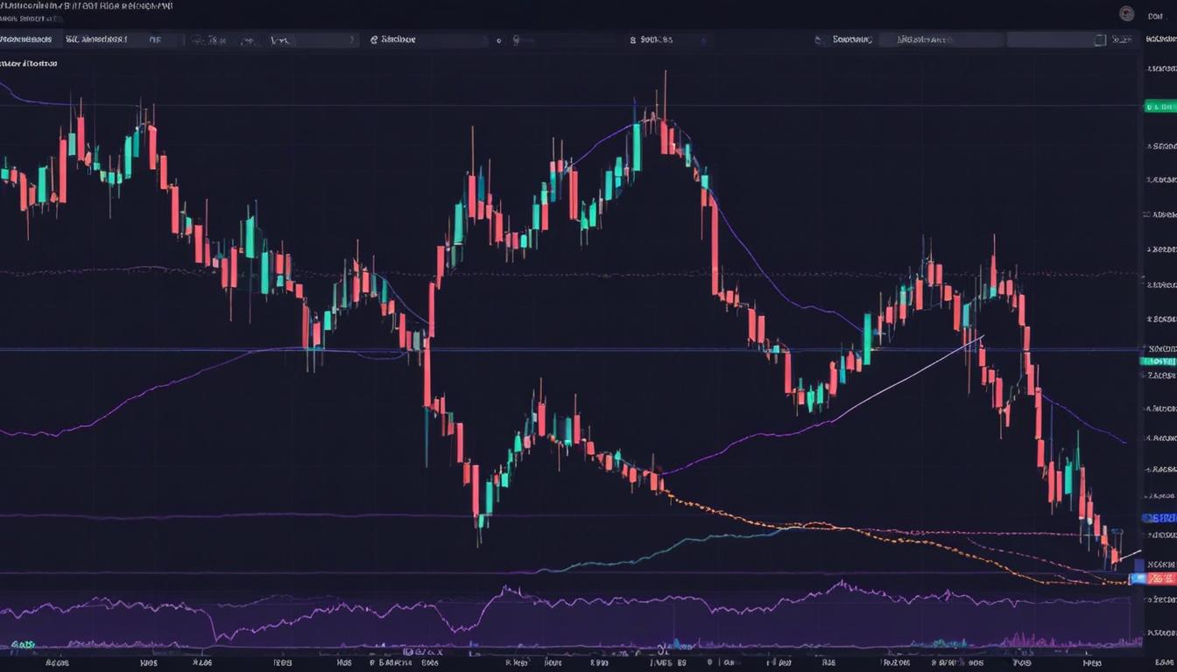Toggle the highlighted teal price label on right axis
Viewport: 1177px width, 672px height.
[x=1158, y=360]
